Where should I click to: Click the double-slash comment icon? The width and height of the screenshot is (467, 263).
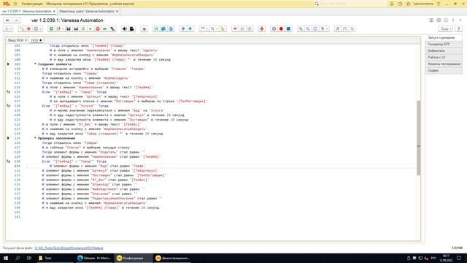(337, 29)
